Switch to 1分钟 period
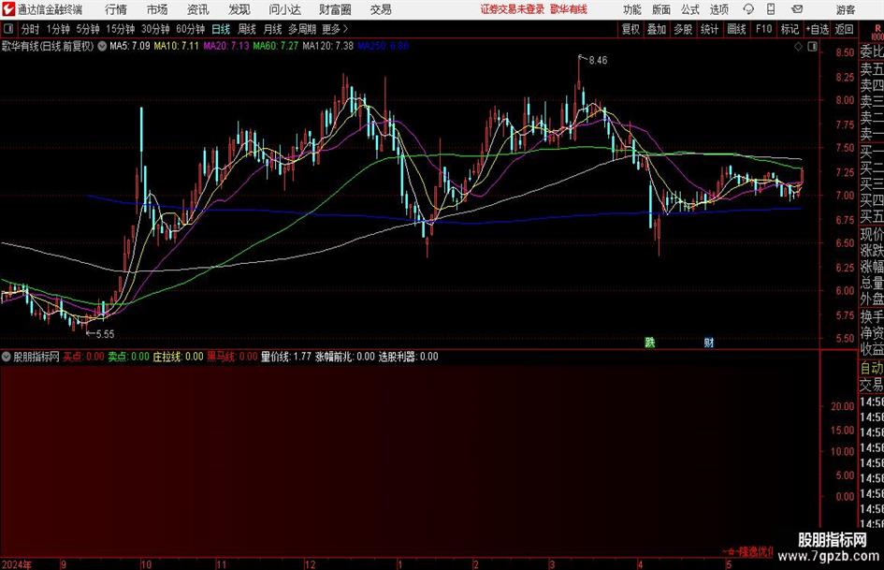Screen dimensions: 884x570 coord(58,29)
